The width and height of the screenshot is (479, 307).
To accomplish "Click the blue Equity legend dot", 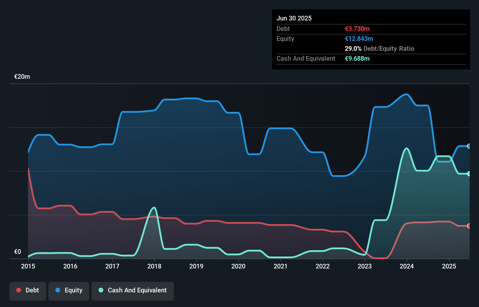I will point(58,290).
